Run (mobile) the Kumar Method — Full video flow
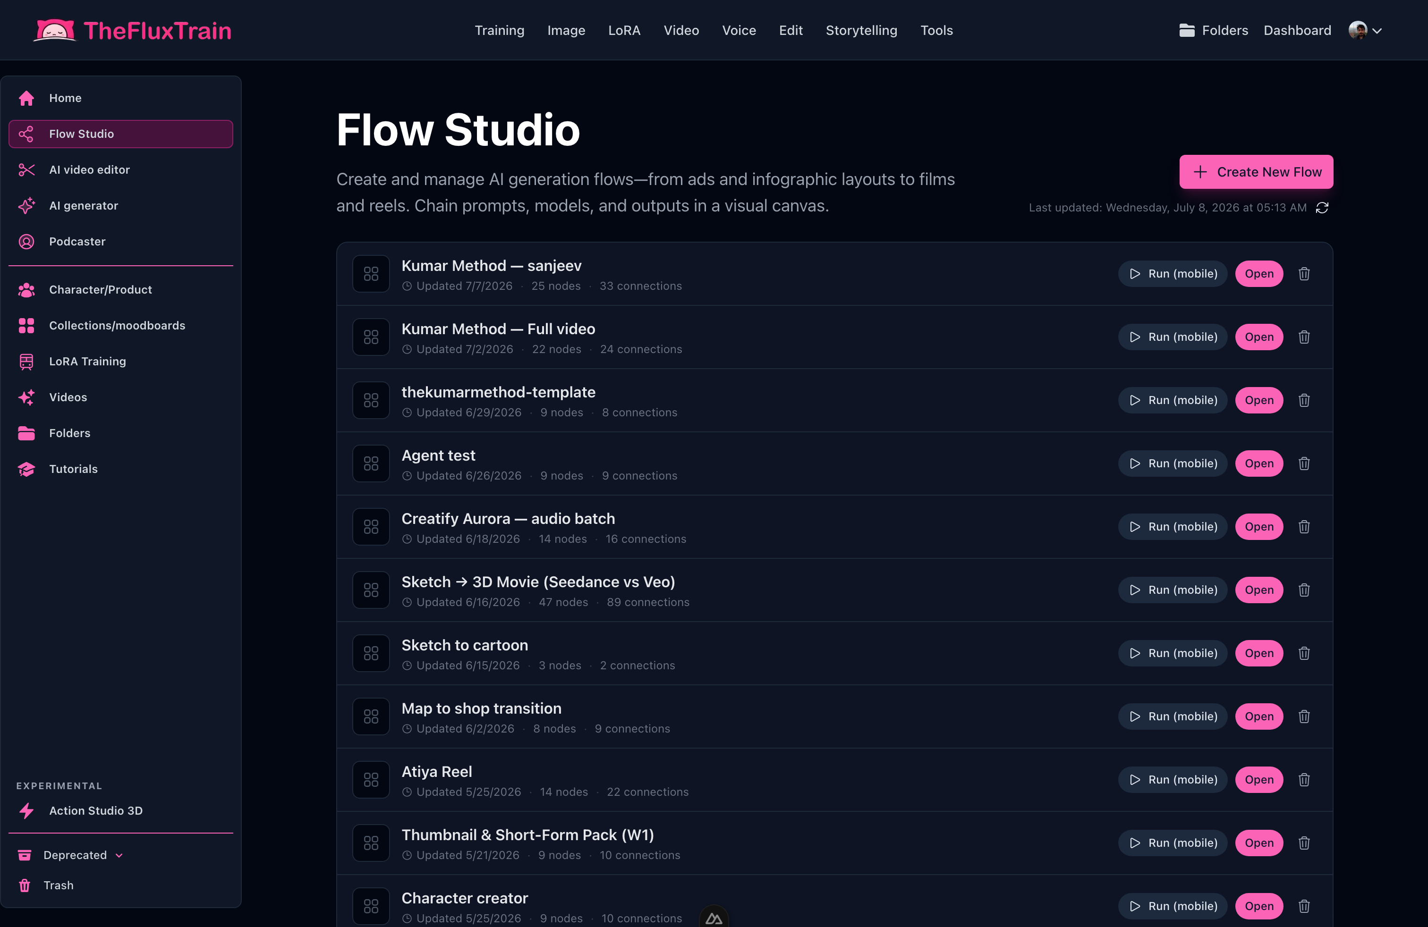 (1173, 337)
